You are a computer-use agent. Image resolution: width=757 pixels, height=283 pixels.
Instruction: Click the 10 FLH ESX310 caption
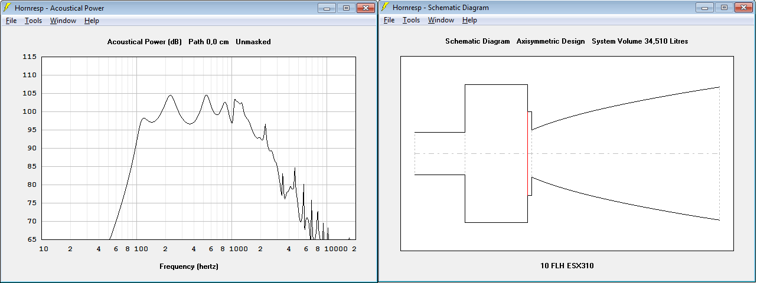click(x=567, y=266)
